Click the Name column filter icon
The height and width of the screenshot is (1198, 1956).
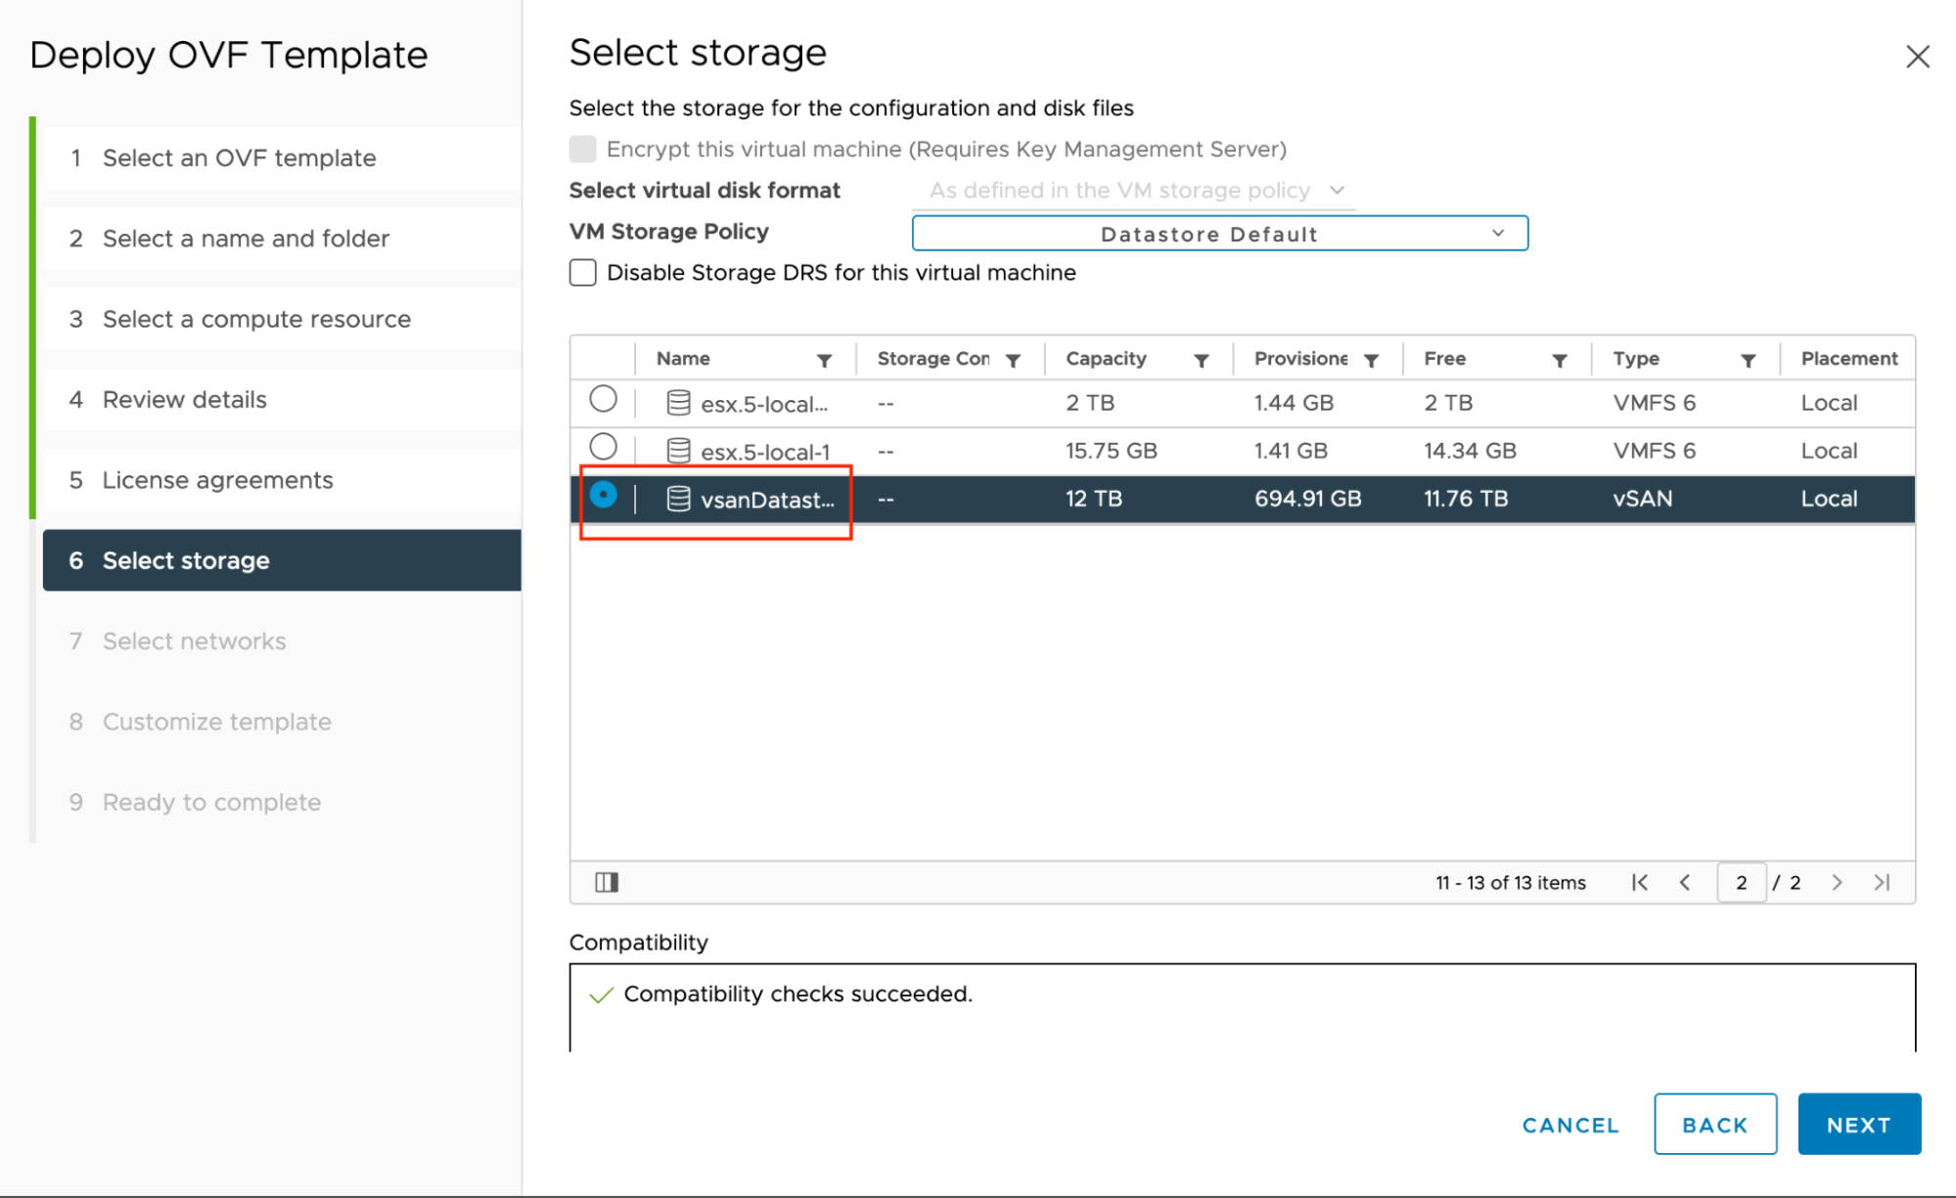826,359
